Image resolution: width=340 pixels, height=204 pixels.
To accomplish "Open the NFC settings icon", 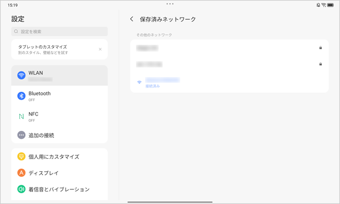I will (22, 116).
